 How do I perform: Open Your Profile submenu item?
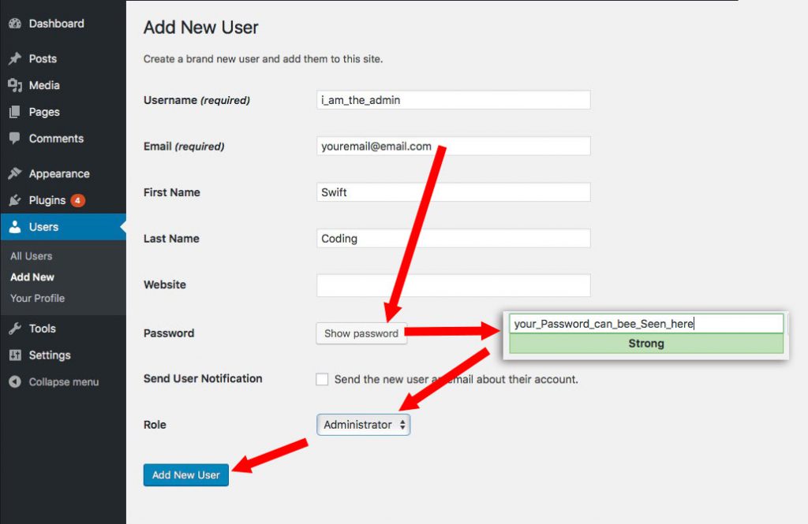pyautogui.click(x=38, y=299)
